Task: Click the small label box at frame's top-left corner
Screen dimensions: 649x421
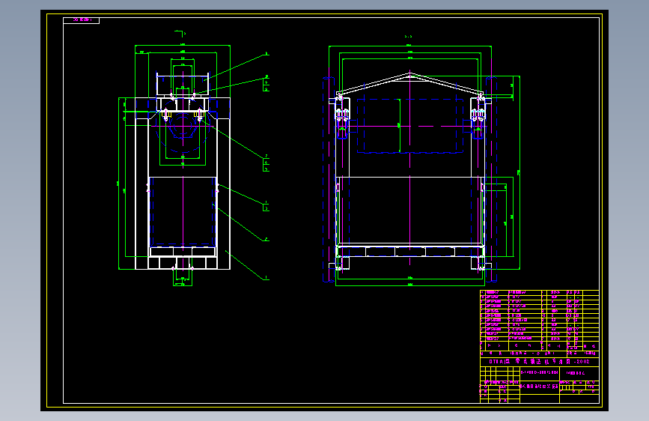Action: pyautogui.click(x=81, y=20)
